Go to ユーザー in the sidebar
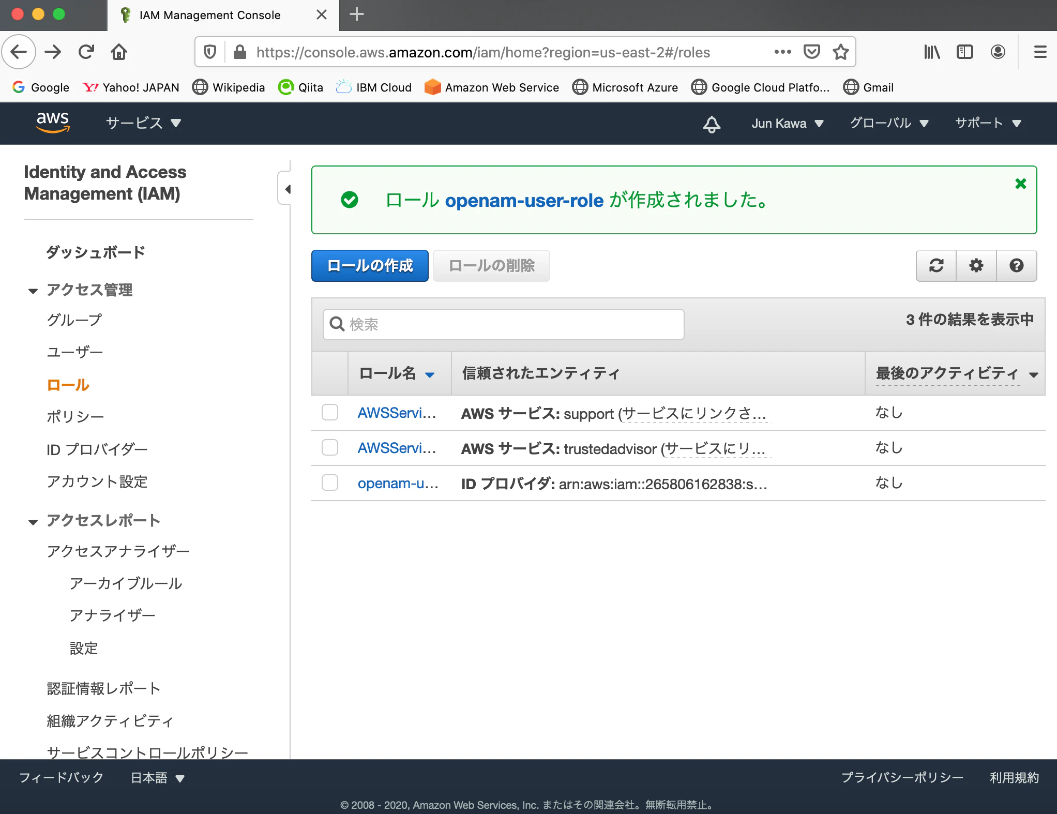The image size is (1057, 814). point(75,352)
